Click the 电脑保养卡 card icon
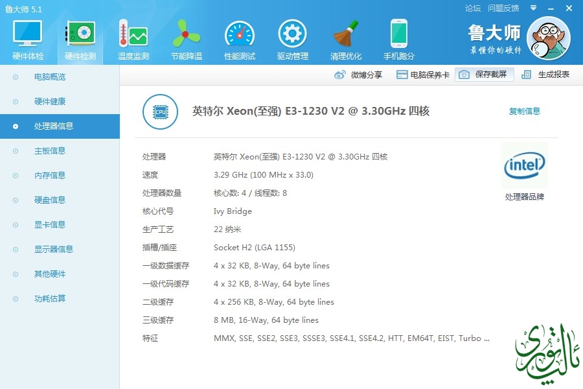Screen dimensions: 583x389 click(402, 75)
